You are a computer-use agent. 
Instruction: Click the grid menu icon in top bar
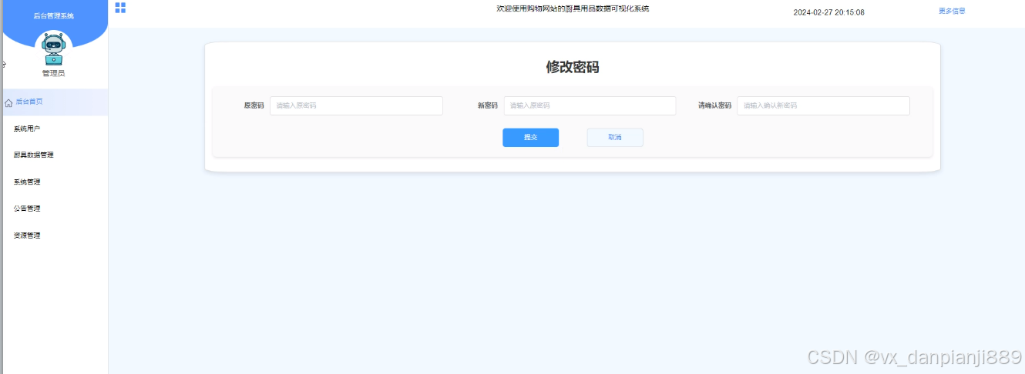click(120, 8)
